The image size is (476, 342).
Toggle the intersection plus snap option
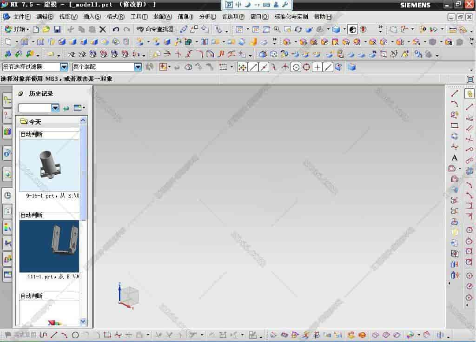coord(317,67)
